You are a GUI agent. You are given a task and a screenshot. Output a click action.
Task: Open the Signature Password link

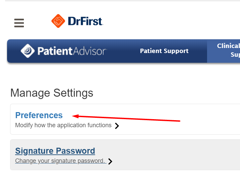55,151
